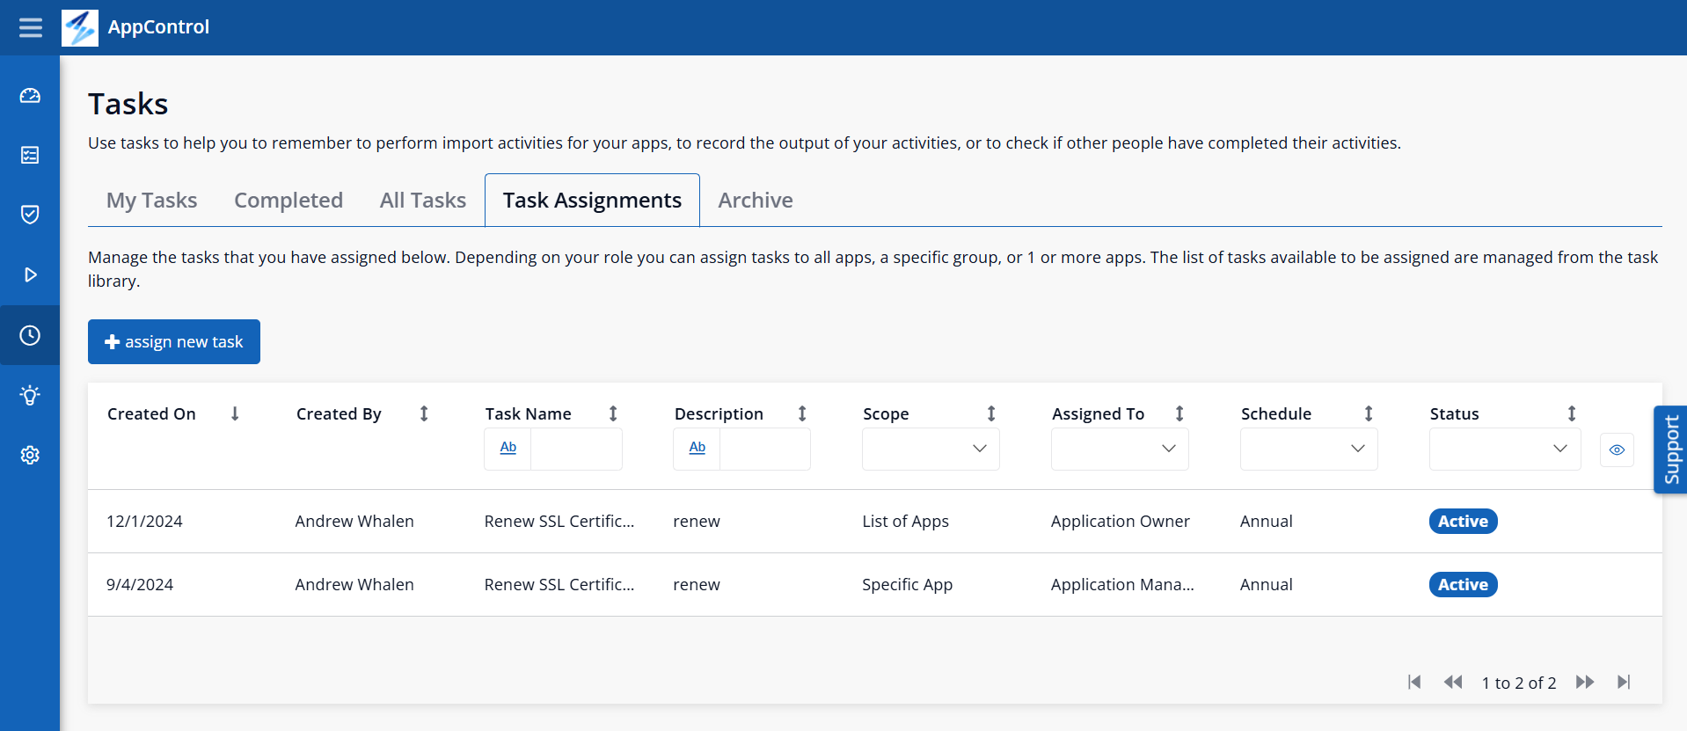Focus the Task Name filter text field
Screen dimensions: 1687x731
pyautogui.click(x=576, y=449)
